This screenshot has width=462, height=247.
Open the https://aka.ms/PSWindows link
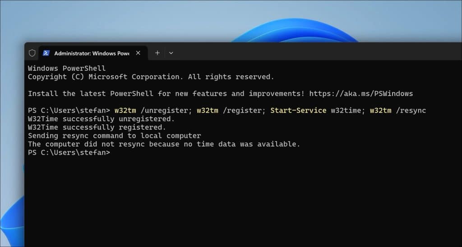click(361, 94)
